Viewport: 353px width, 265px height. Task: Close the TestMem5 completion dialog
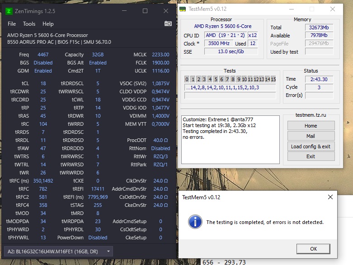(x=330, y=197)
